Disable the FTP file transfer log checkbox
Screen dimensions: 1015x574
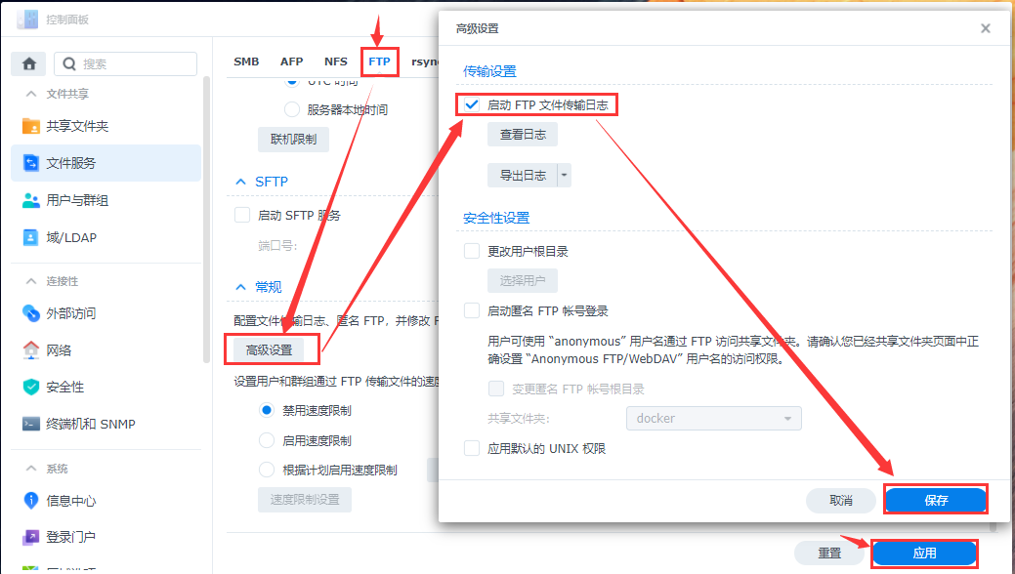click(473, 103)
